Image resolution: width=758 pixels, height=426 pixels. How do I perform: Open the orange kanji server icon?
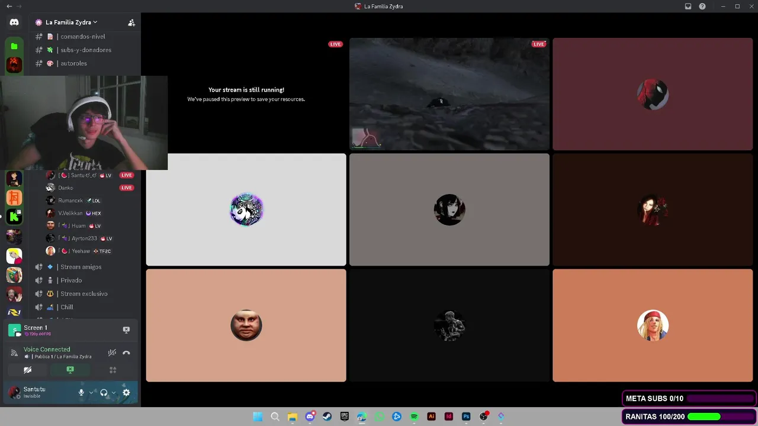(14, 198)
